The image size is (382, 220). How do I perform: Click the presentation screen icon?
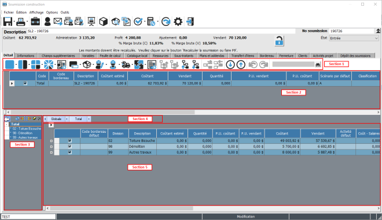(91, 21)
